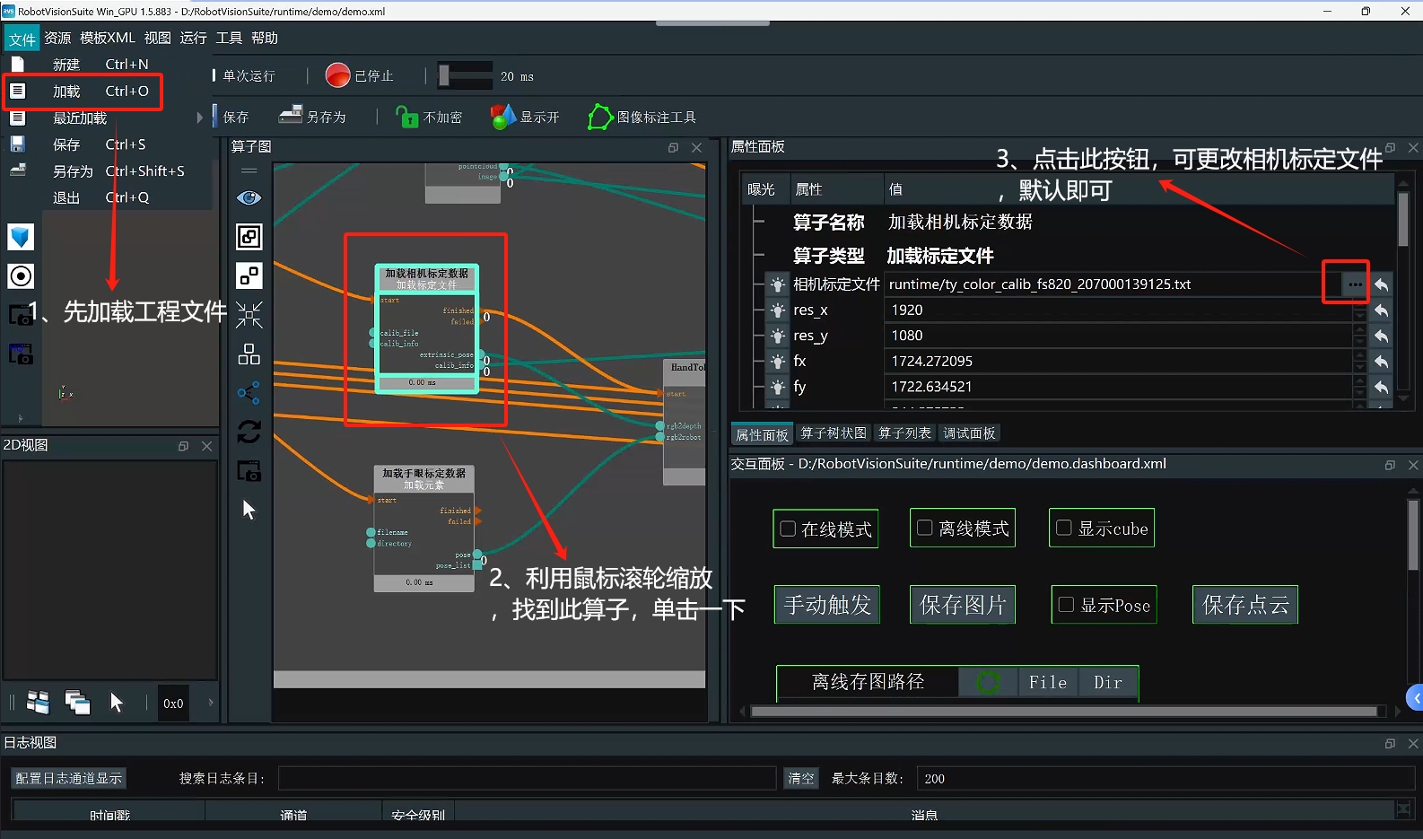1423x839 pixels.
Task: Click the 保存图片 save image button
Action: (x=963, y=605)
